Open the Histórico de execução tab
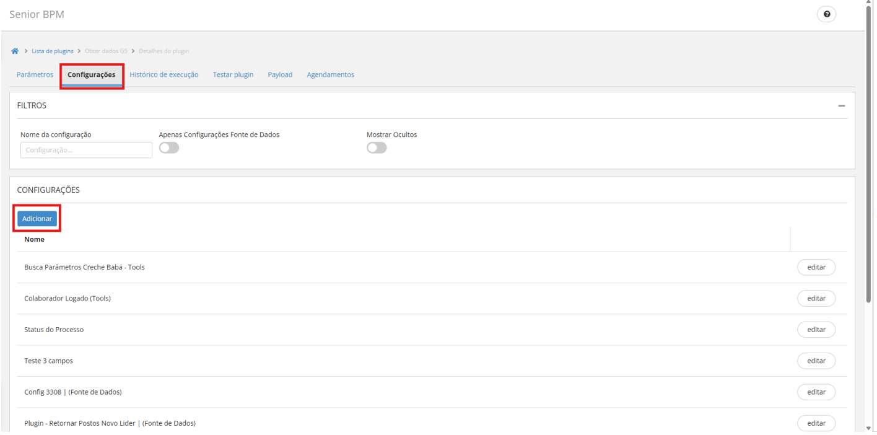This screenshot has height=435, width=877. tap(164, 74)
